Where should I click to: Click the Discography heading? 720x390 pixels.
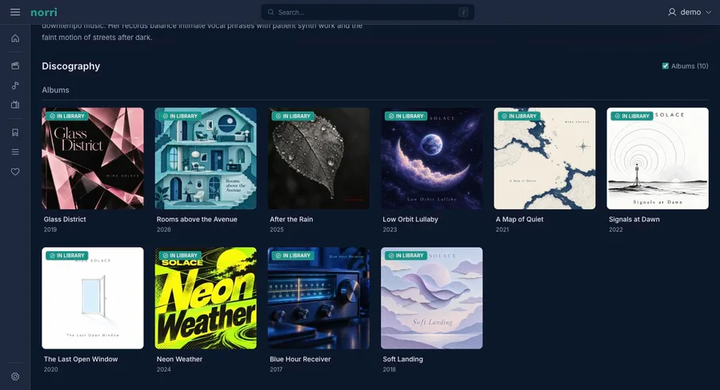pos(70,66)
